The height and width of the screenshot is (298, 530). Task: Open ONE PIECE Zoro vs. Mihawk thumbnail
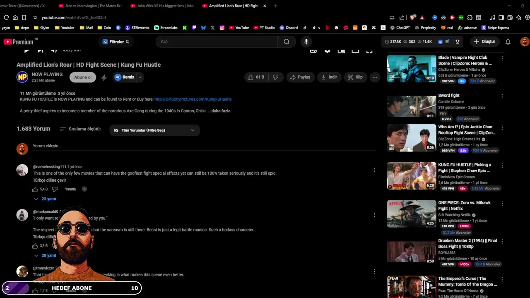[412, 214]
